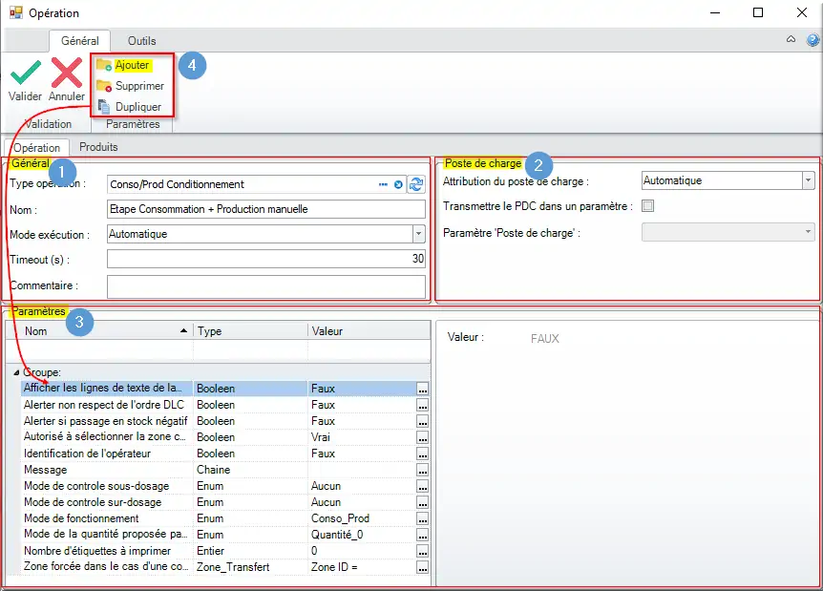Click into the Commentaire field
The height and width of the screenshot is (591, 823).
(266, 286)
